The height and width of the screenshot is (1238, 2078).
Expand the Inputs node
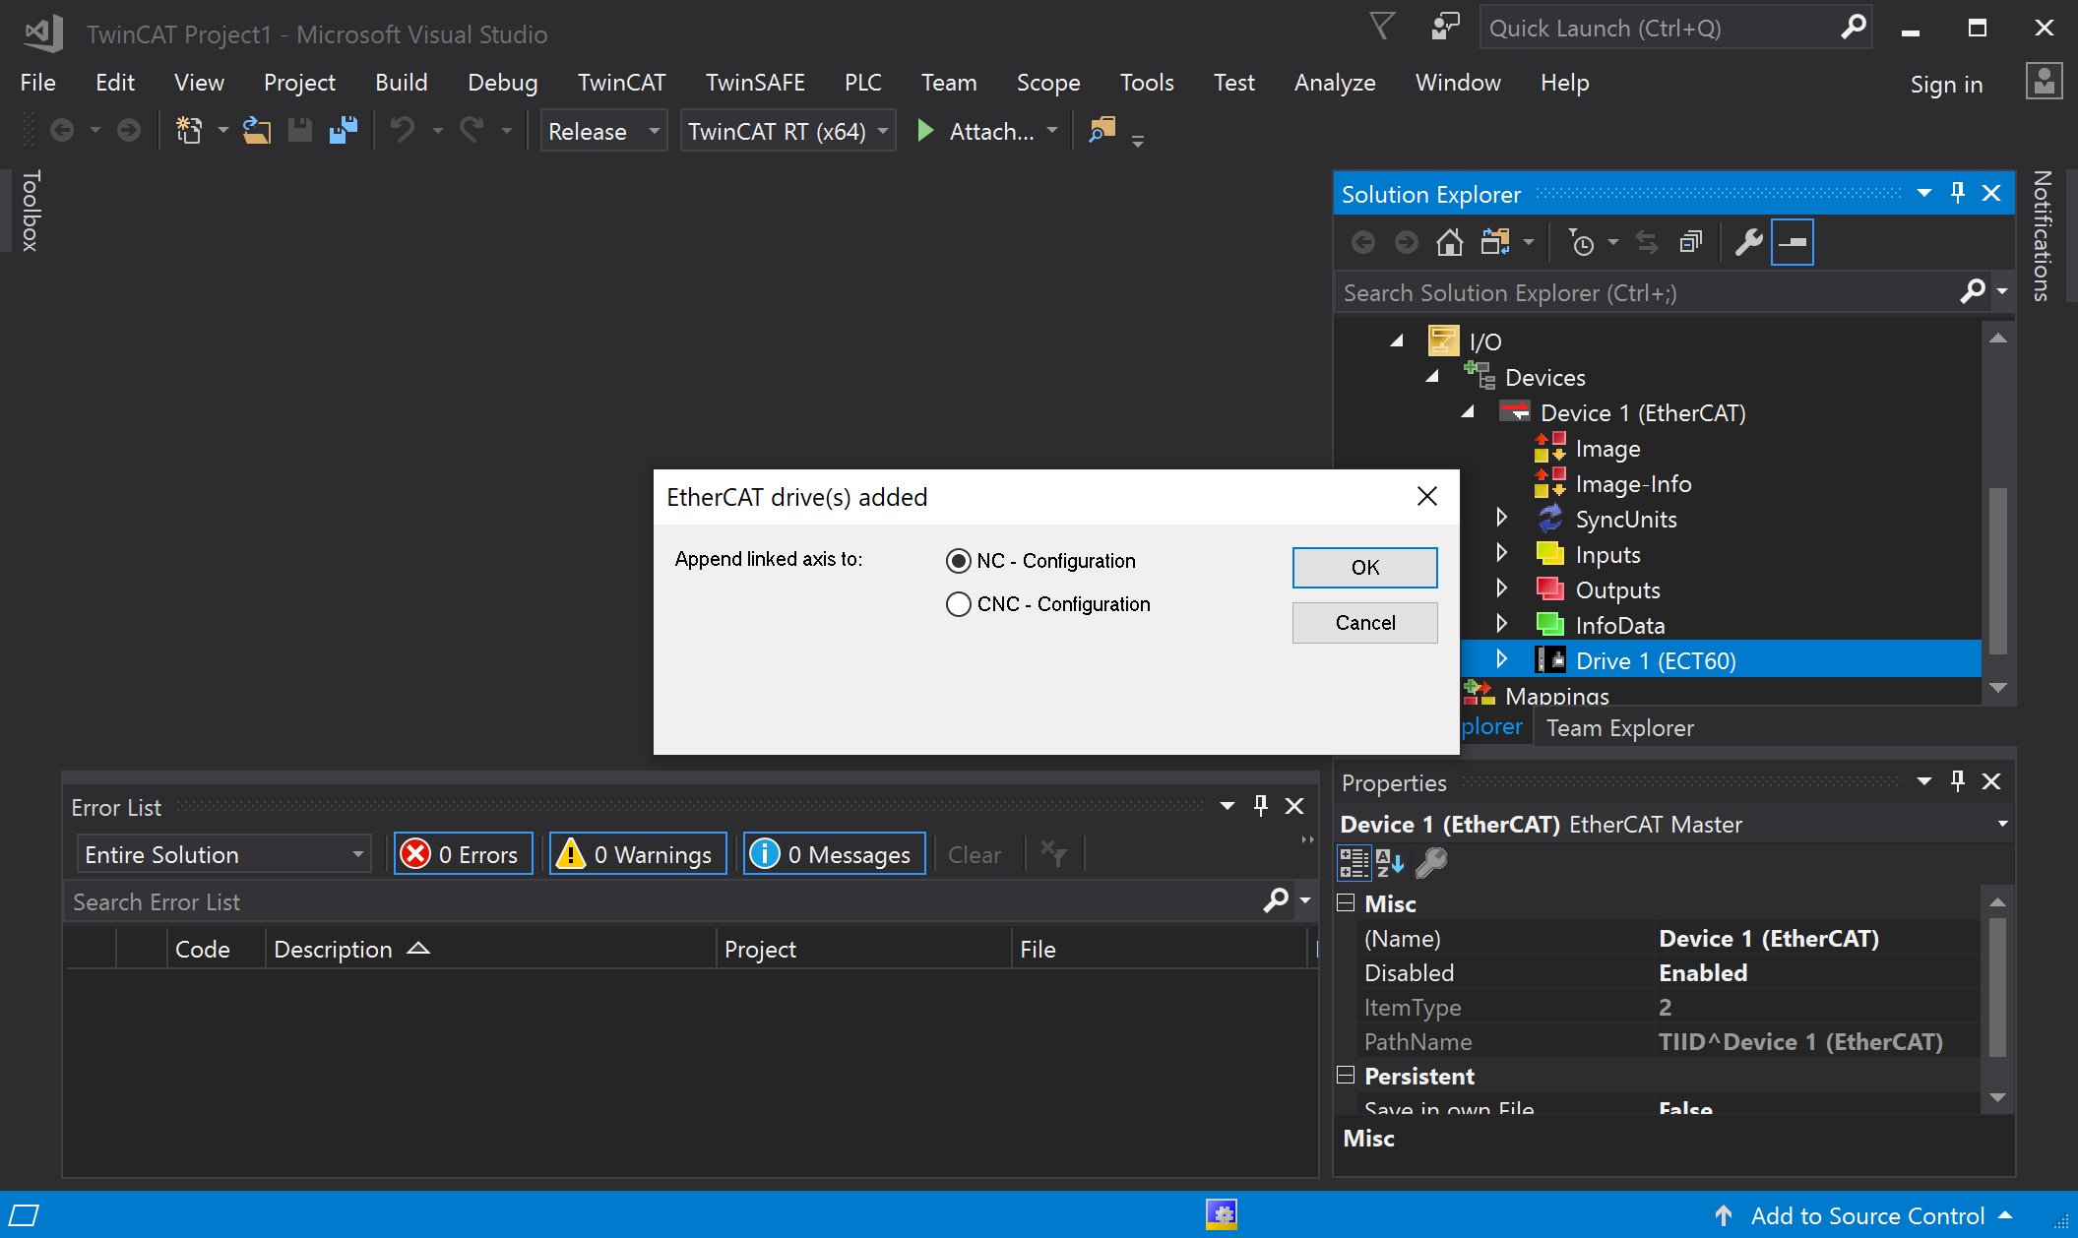click(1502, 553)
